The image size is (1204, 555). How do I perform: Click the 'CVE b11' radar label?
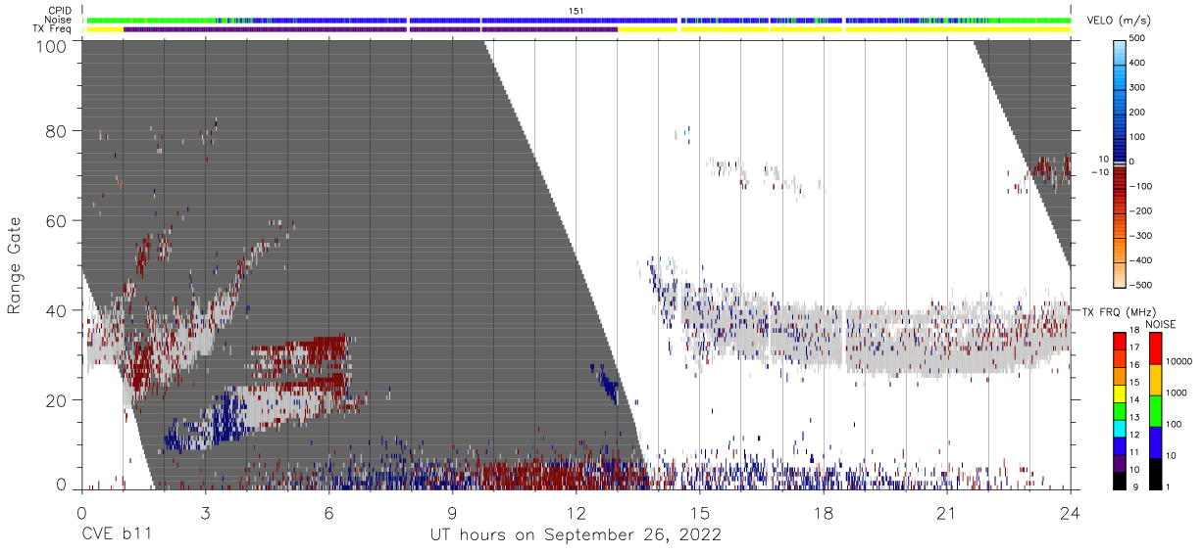point(117,534)
